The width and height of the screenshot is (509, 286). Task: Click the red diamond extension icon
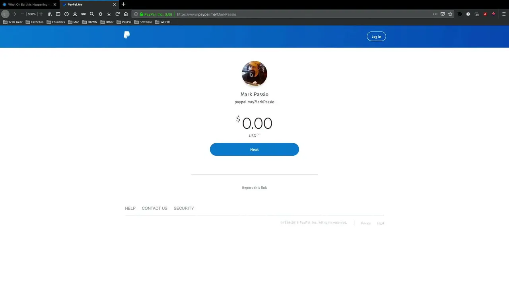click(x=493, y=14)
